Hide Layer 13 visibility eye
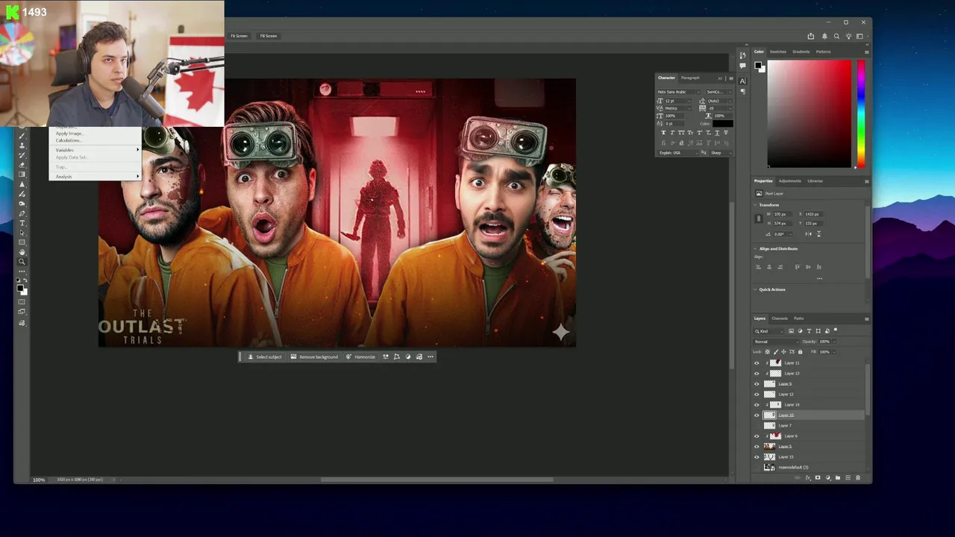The image size is (955, 537). (x=757, y=374)
